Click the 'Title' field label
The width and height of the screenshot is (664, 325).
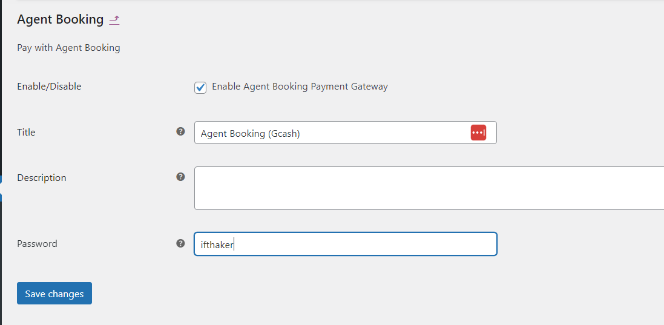pyautogui.click(x=26, y=132)
